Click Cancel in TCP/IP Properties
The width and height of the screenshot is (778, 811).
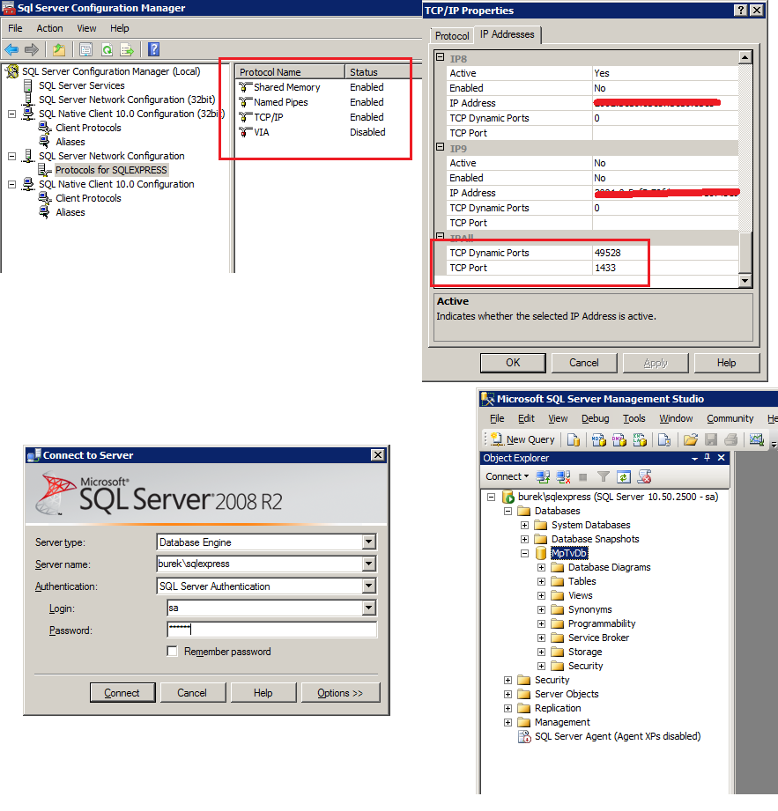[x=584, y=363]
